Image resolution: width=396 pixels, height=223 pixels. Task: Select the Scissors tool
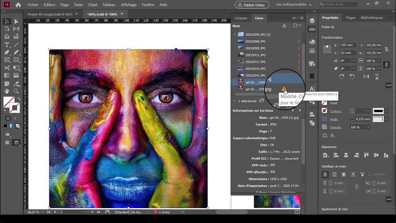pos(7,68)
